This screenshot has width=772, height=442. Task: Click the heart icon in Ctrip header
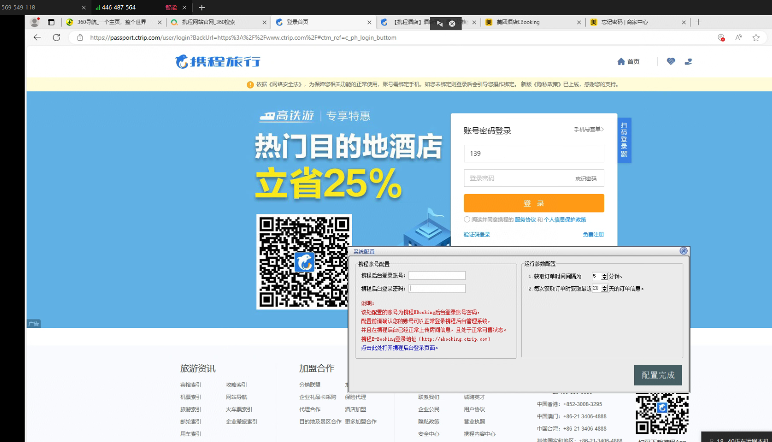671,62
